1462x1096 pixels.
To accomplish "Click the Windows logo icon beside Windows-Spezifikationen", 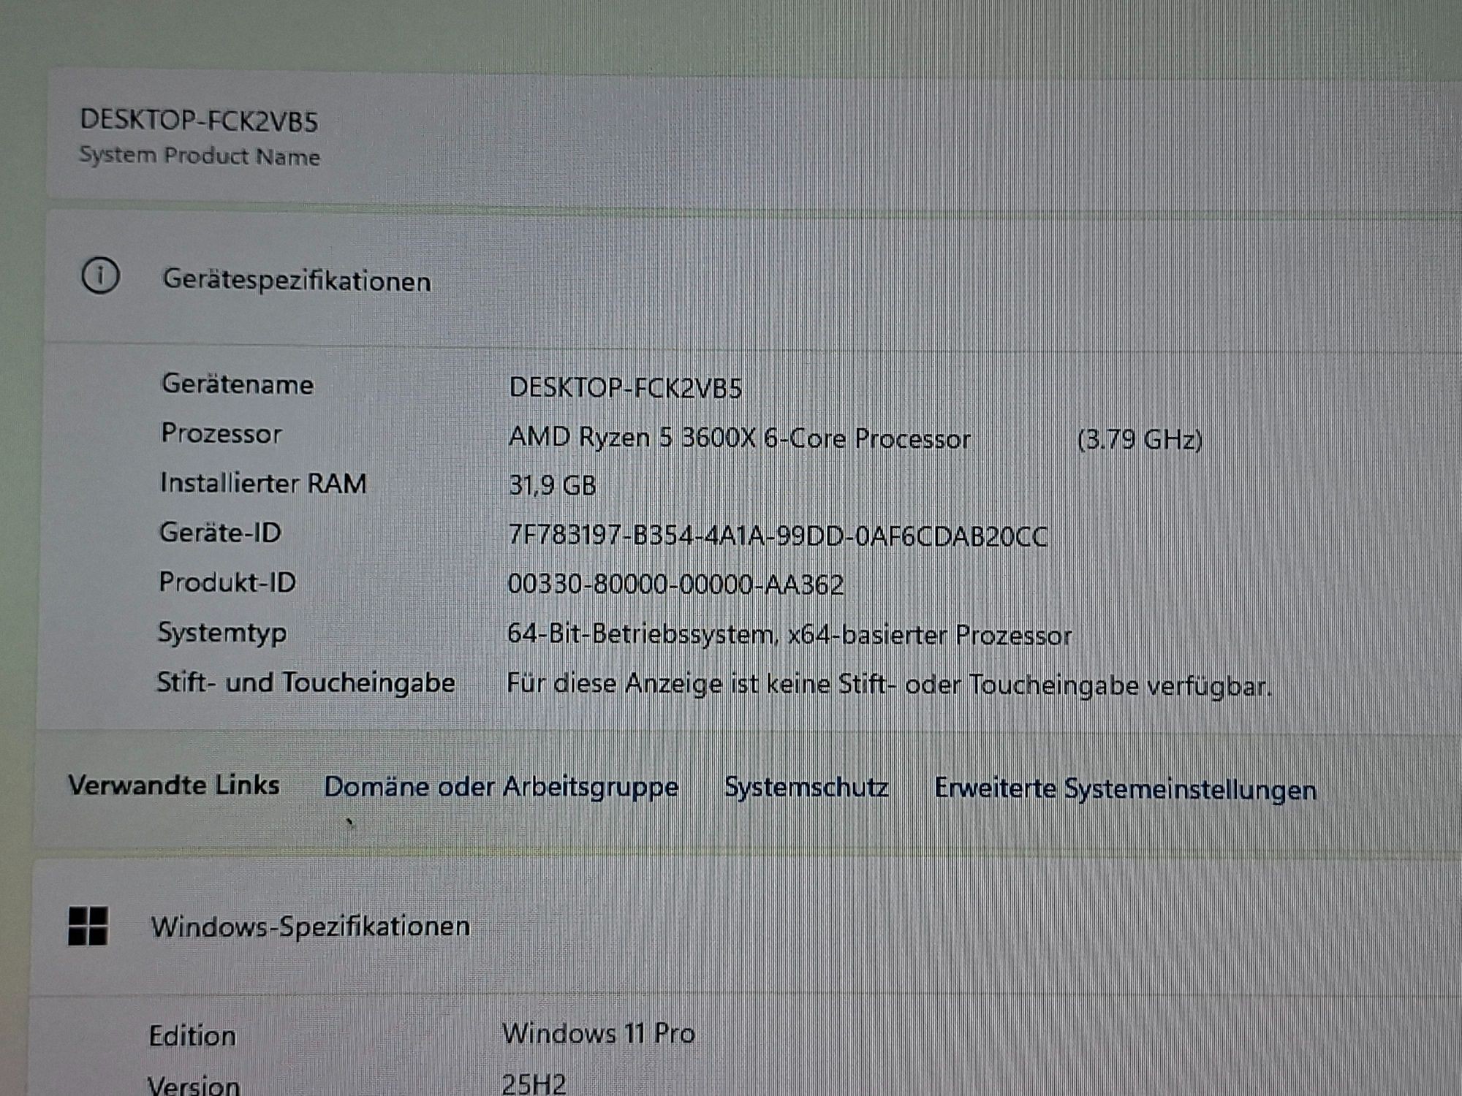I will coord(88,926).
